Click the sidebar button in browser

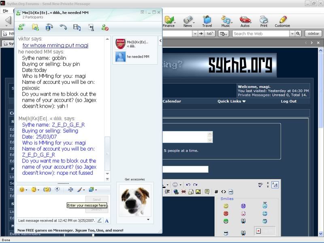(313, 34)
